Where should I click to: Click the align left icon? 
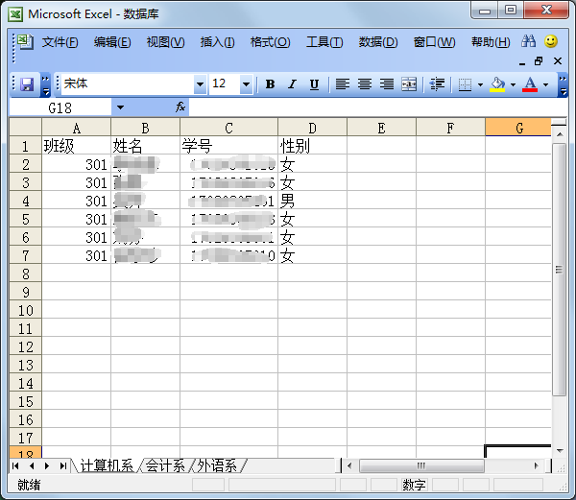pyautogui.click(x=342, y=84)
